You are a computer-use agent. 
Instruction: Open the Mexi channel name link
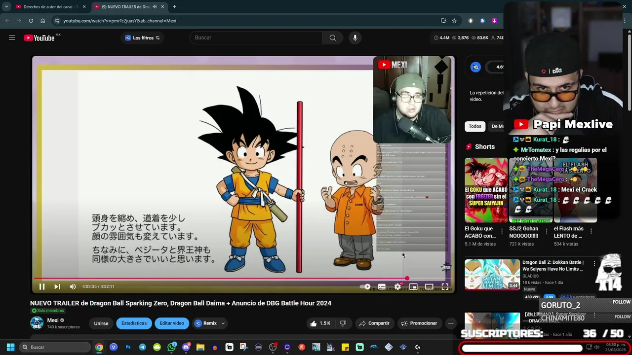coord(52,320)
